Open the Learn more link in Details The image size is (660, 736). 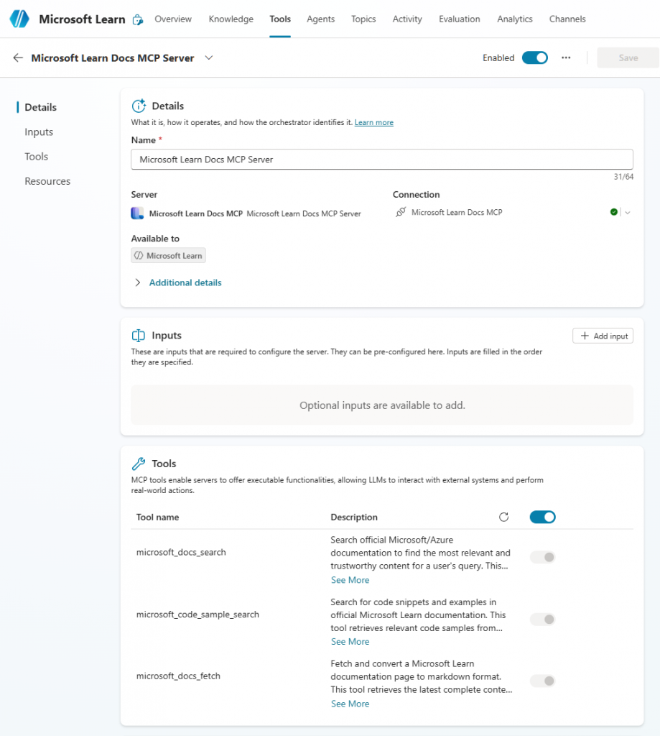tap(373, 122)
